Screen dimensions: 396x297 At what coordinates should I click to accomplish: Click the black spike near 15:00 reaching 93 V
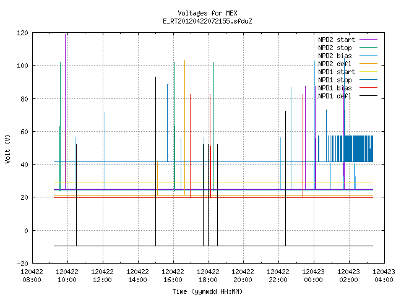point(155,161)
